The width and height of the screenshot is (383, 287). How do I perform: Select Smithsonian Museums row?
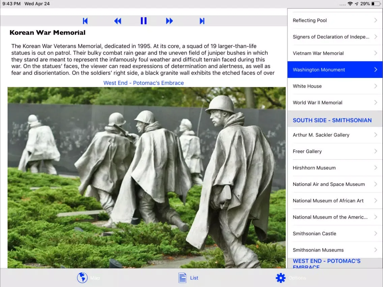click(x=335, y=250)
